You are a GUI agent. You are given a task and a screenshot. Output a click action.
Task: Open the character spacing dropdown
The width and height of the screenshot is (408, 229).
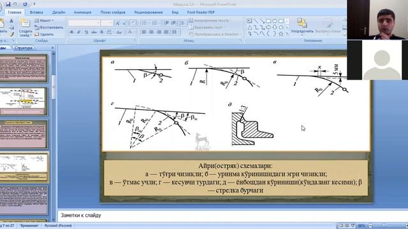(x=110, y=32)
